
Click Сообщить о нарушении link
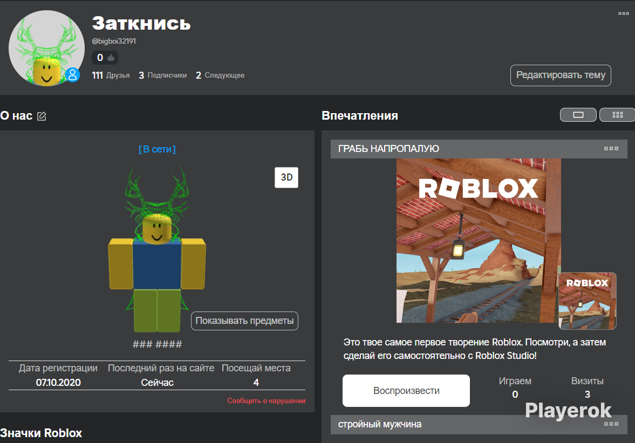(266, 400)
